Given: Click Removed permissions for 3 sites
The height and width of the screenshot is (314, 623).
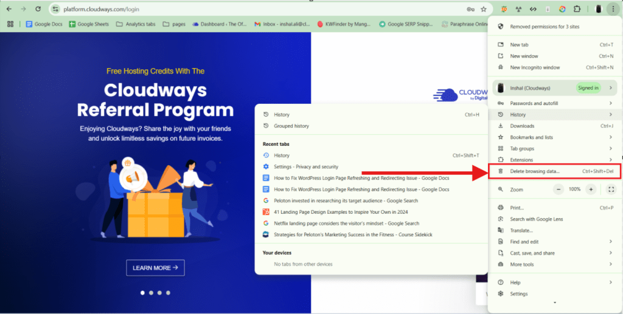Looking at the screenshot, I should click(x=555, y=27).
